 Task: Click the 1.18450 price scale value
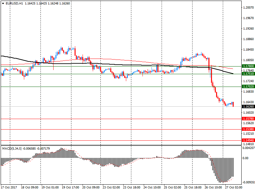click(x=249, y=50)
